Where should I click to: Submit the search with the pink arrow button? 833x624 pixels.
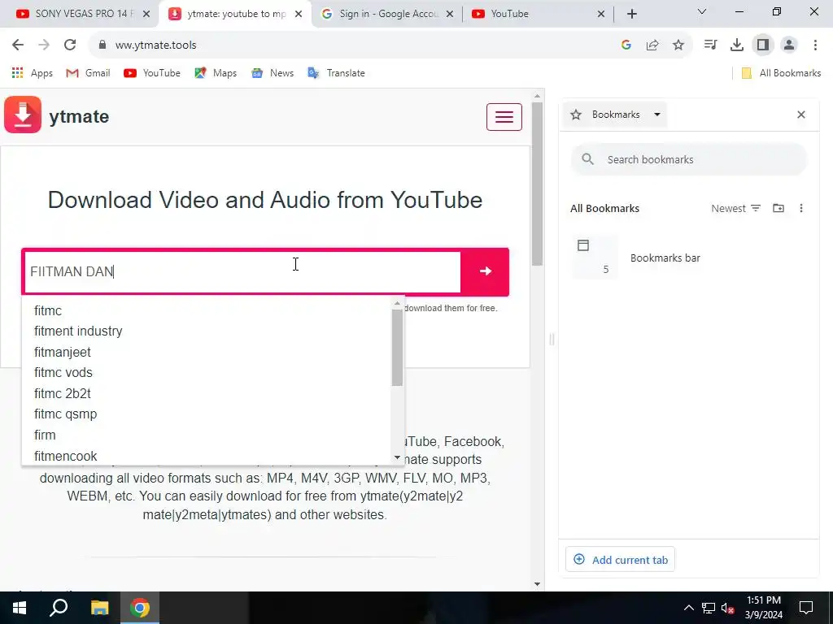click(485, 271)
